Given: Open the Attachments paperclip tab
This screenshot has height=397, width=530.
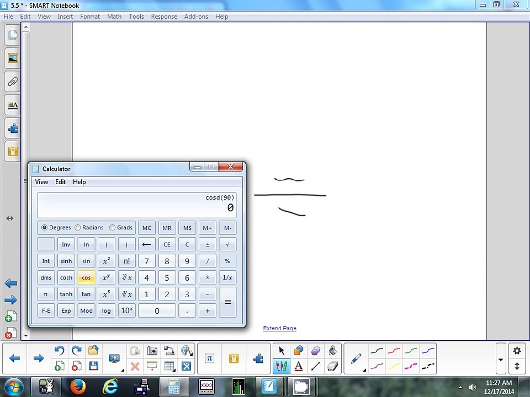Looking at the screenshot, I should point(13,82).
